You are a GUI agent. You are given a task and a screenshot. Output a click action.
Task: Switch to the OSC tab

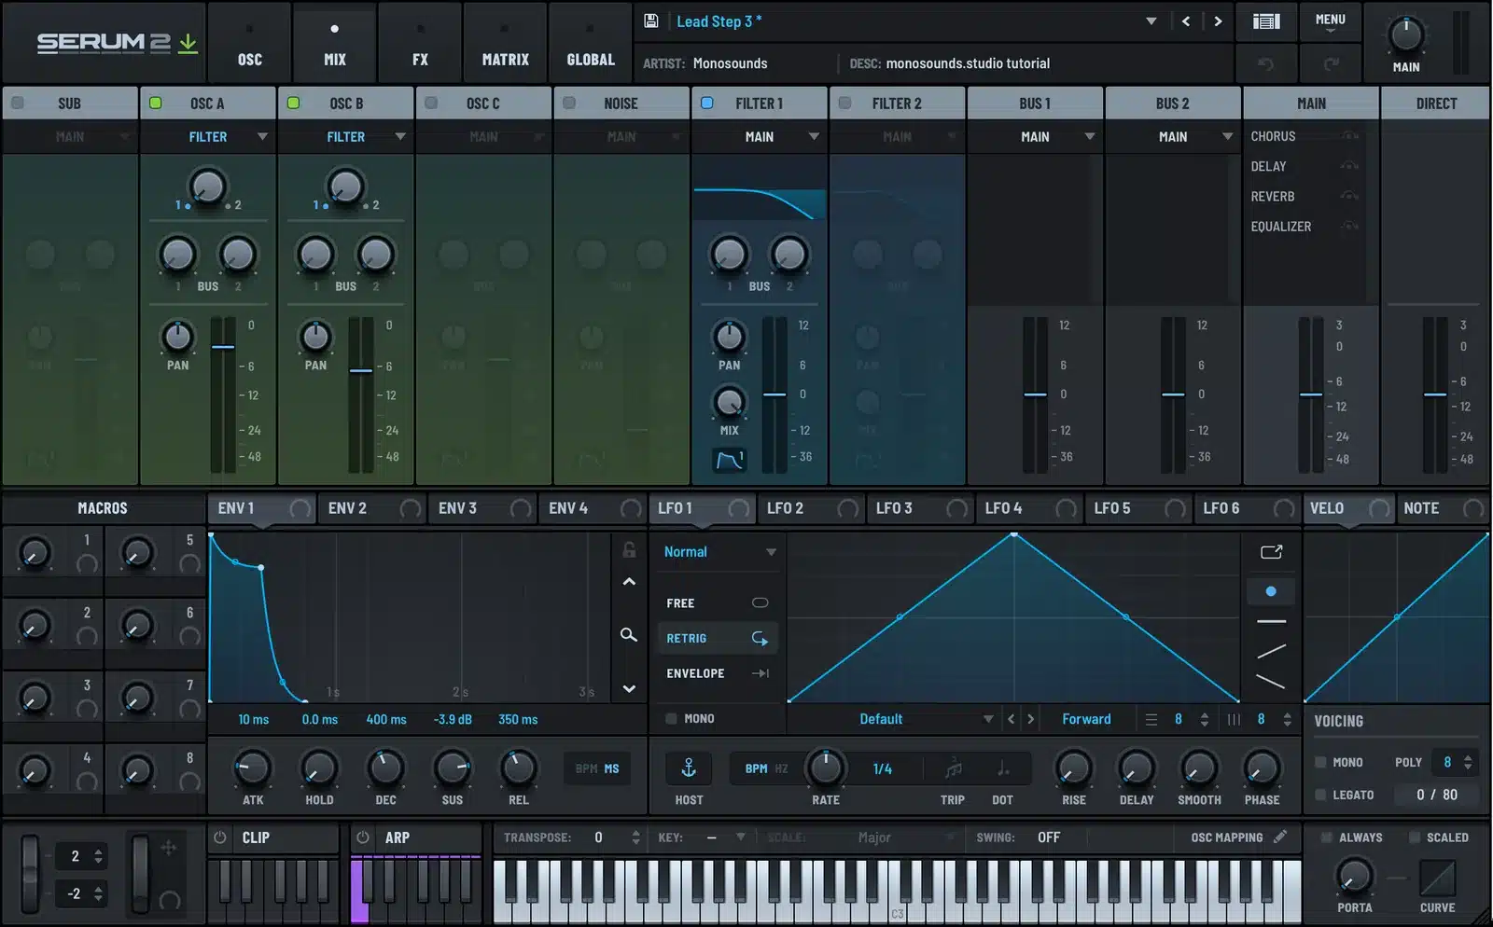pyautogui.click(x=249, y=42)
